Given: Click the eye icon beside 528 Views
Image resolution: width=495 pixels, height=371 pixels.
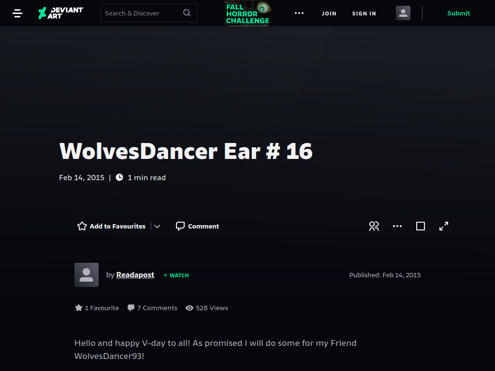Looking at the screenshot, I should 189,308.
